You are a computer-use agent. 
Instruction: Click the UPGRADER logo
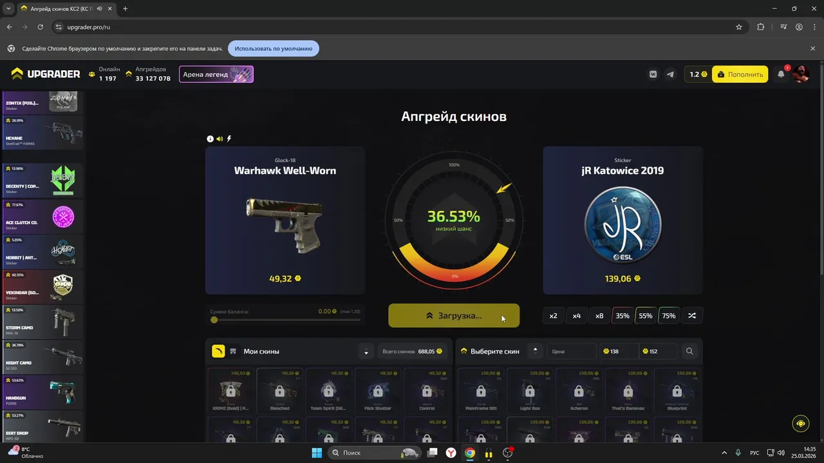[x=46, y=74]
